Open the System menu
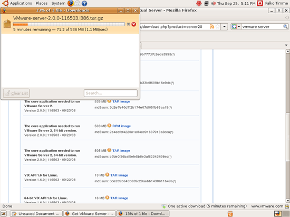Screen dimensions: 290x217 click(x=58, y=3)
